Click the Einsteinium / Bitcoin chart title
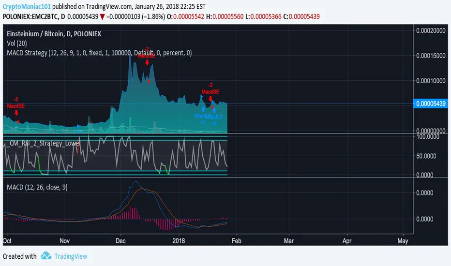 [x=54, y=34]
